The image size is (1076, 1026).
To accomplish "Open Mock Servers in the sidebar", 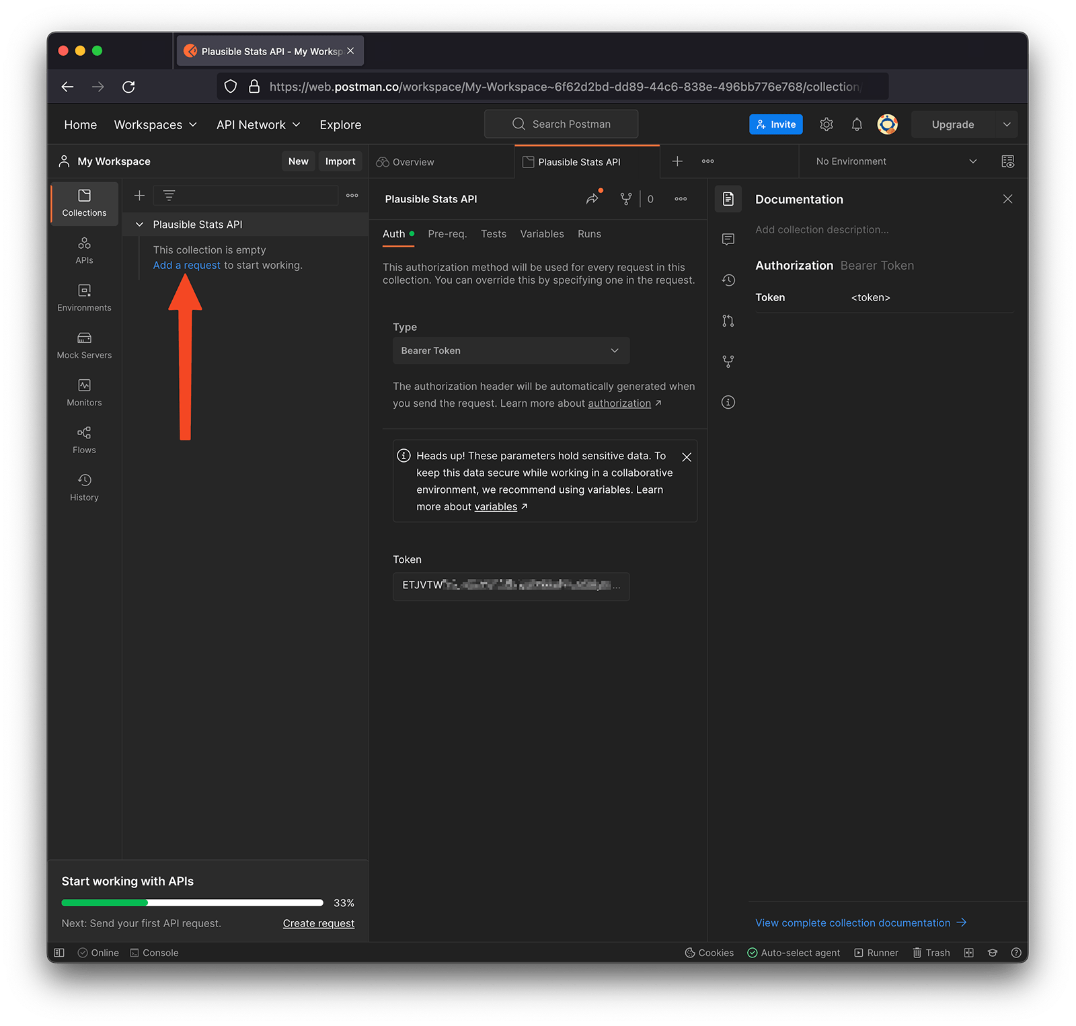I will coord(84,346).
